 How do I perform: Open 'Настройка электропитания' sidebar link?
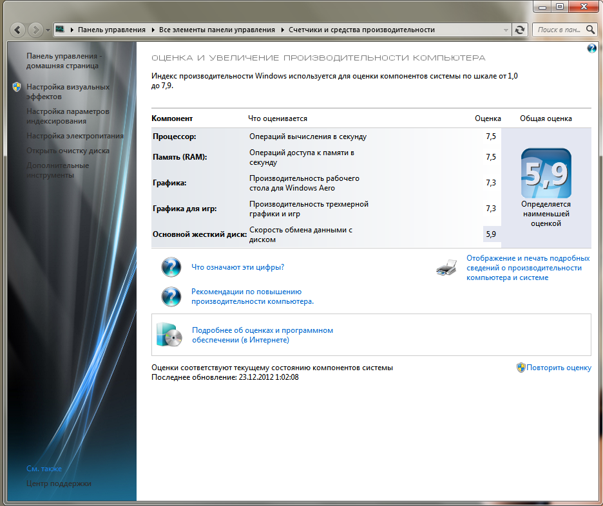click(x=75, y=136)
